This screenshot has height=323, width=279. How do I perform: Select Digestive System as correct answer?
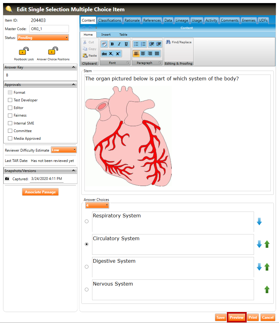[87, 267]
